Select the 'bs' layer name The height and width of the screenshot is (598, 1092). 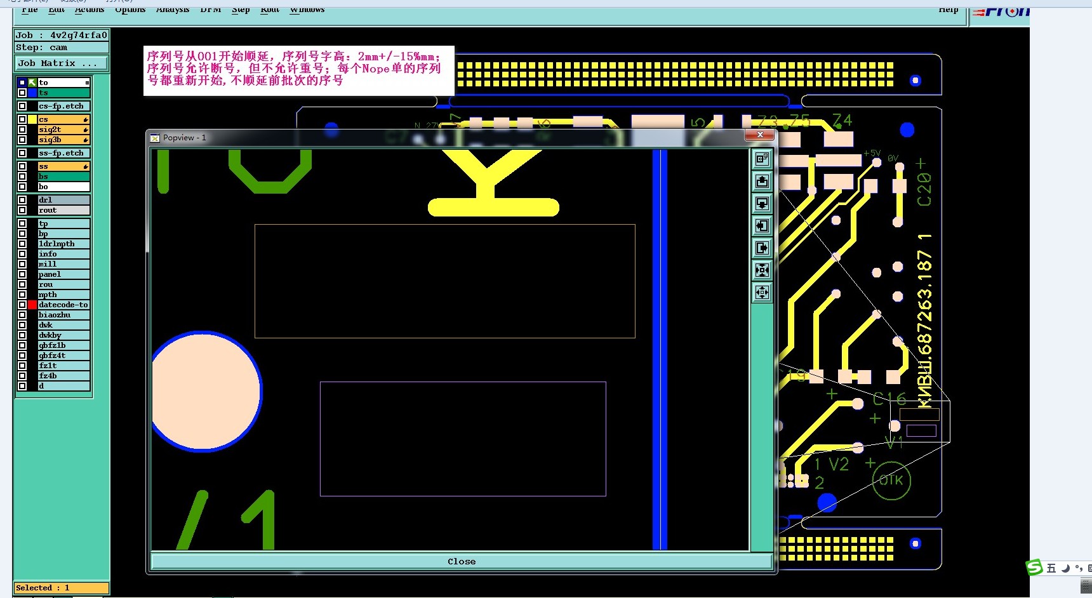coord(63,176)
